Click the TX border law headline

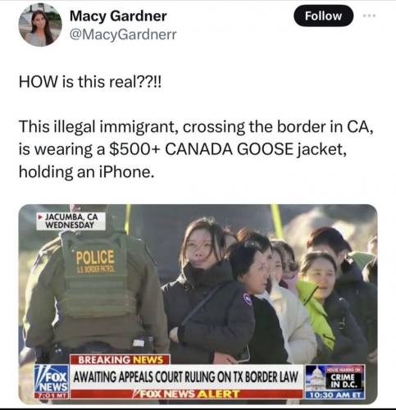[185, 377]
